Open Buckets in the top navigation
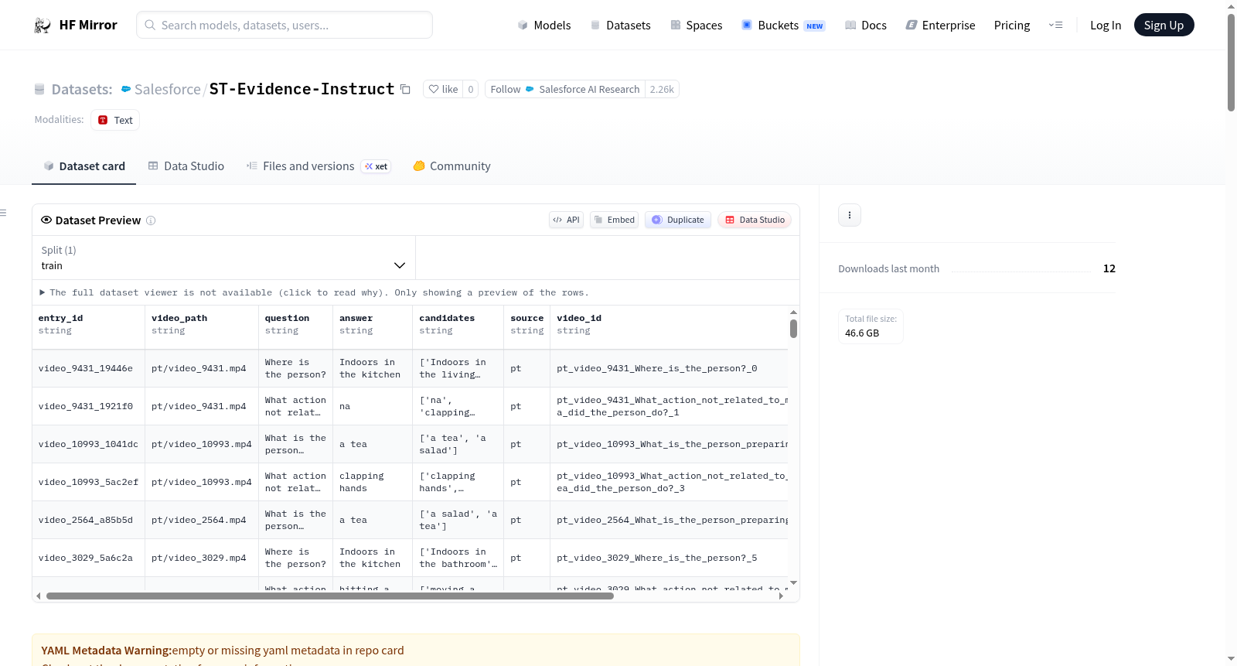The height and width of the screenshot is (666, 1237). coord(783,26)
